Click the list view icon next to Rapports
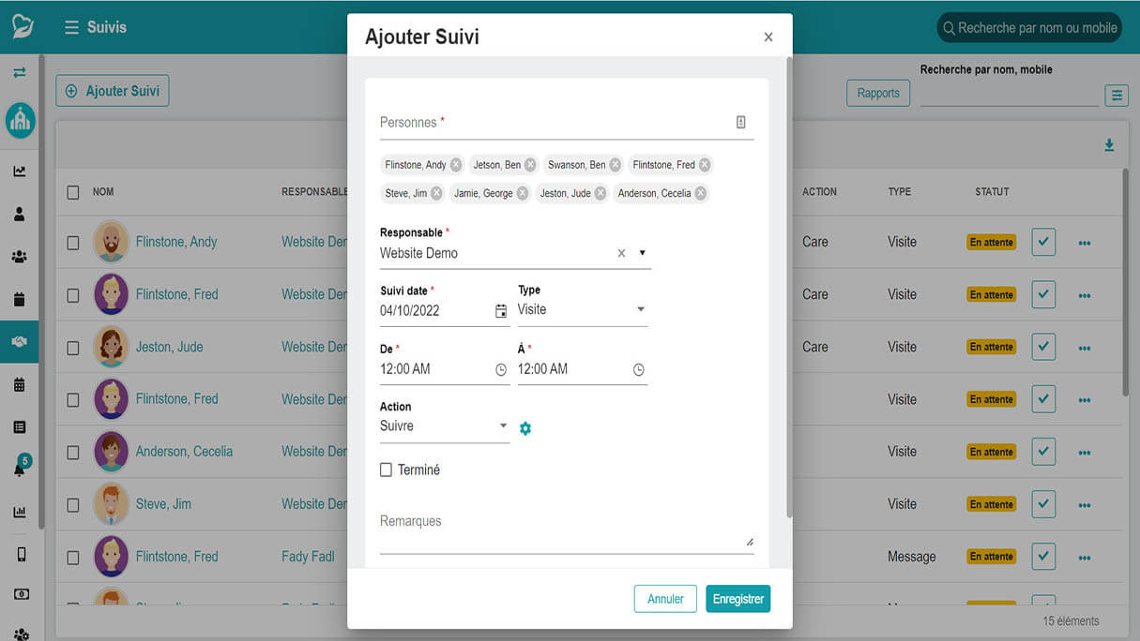 tap(1116, 95)
